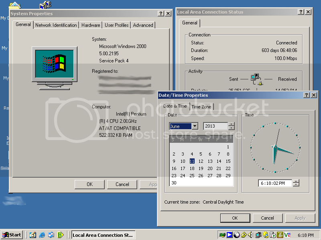
Task: Click the time spinner up arrow
Action: [x=296, y=181]
